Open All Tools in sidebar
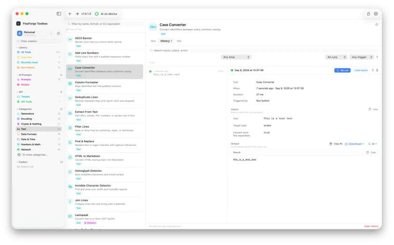Viewport: 394px width, 245px height. coord(38,52)
